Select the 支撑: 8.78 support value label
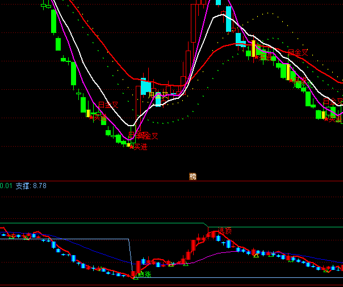The width and height of the screenshot is (343, 287). 31,186
